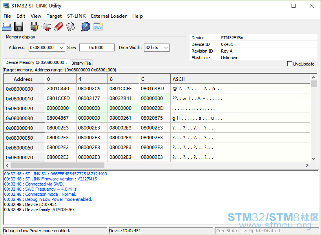This screenshot has width=321, height=235.
Task: Click the memory table scroll down arrow
Action: [314, 158]
